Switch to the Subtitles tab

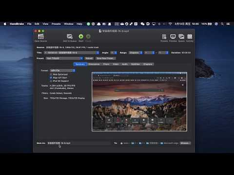(136, 64)
